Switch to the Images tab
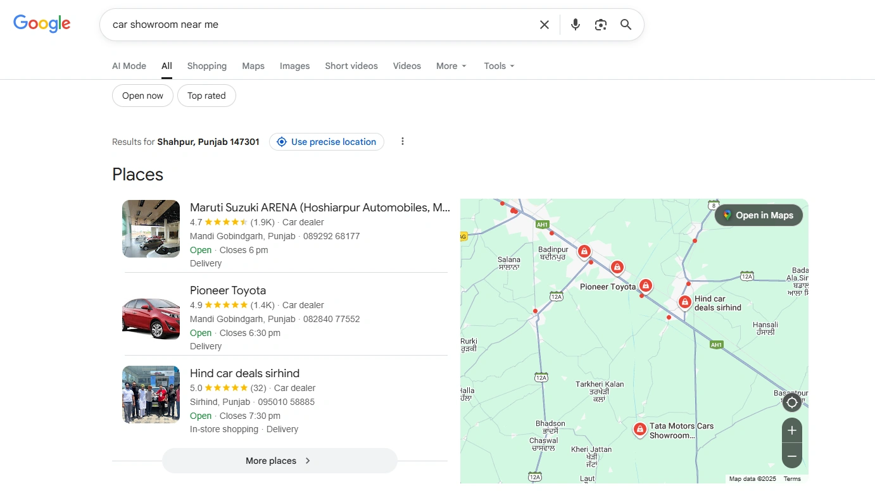875x498 pixels. [x=294, y=66]
